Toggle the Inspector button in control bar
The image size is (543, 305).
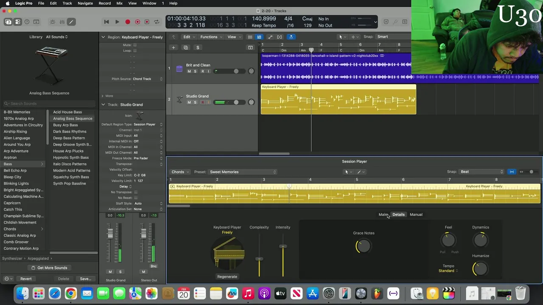click(x=17, y=22)
